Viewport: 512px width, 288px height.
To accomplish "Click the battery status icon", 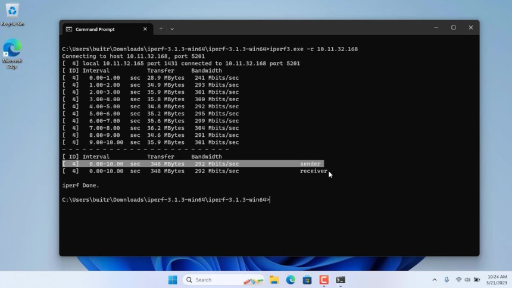I will (x=477, y=280).
